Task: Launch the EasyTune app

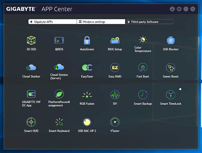Action: pos(87,68)
